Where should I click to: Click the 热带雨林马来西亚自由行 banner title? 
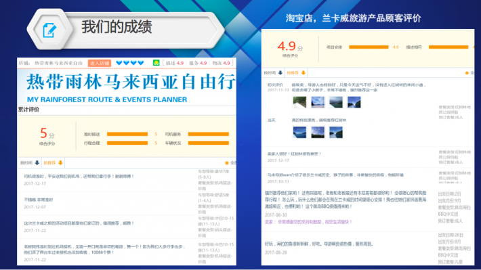131,83
